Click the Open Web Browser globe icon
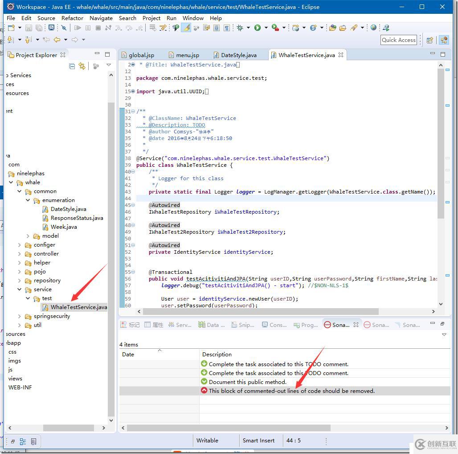 [x=373, y=28]
